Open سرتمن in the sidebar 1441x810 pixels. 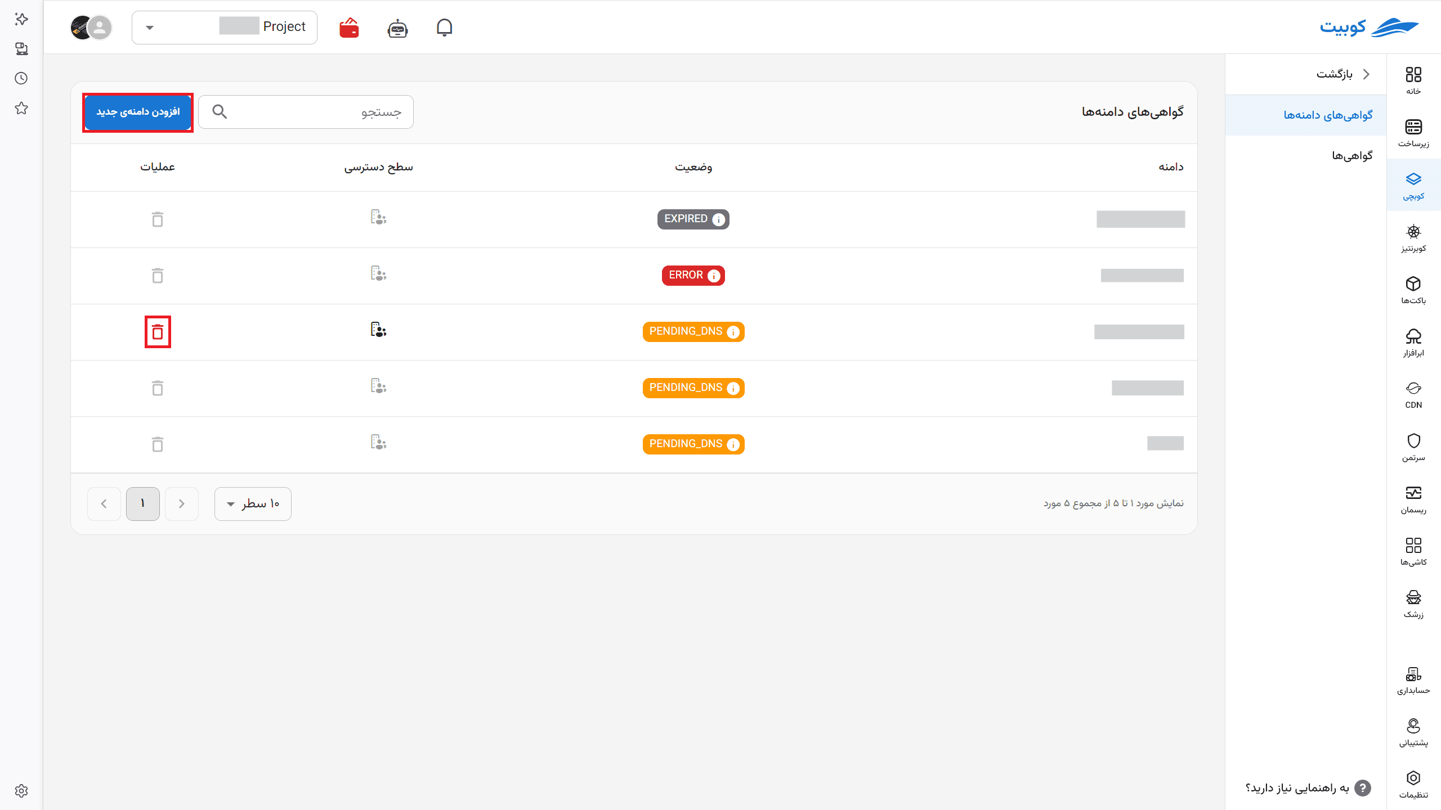(x=1413, y=447)
